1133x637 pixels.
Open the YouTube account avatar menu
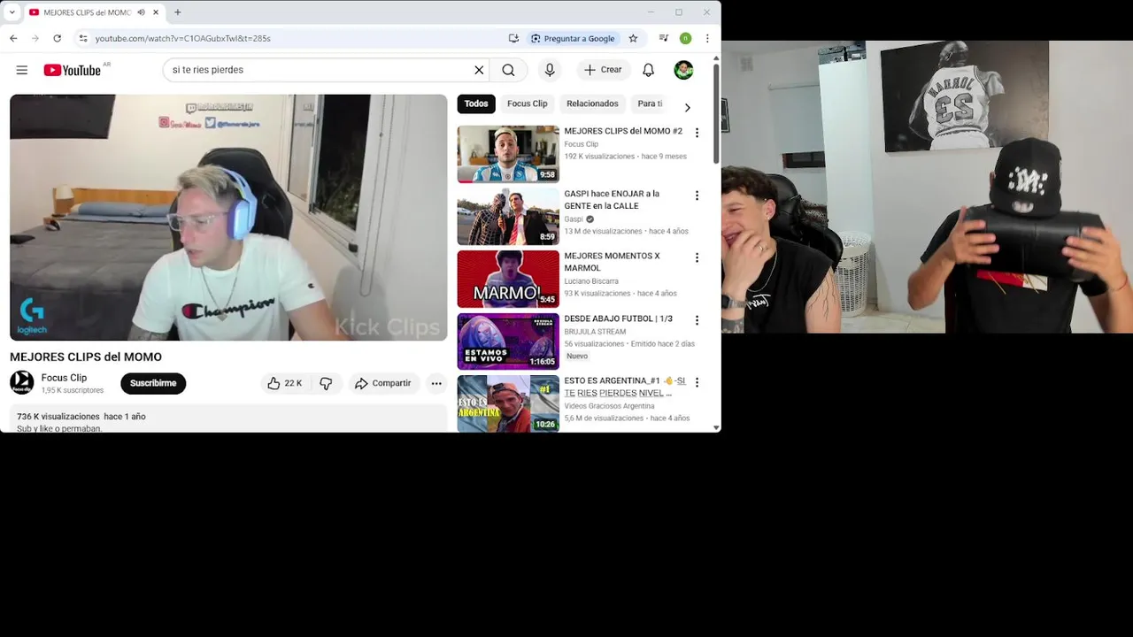click(x=683, y=70)
